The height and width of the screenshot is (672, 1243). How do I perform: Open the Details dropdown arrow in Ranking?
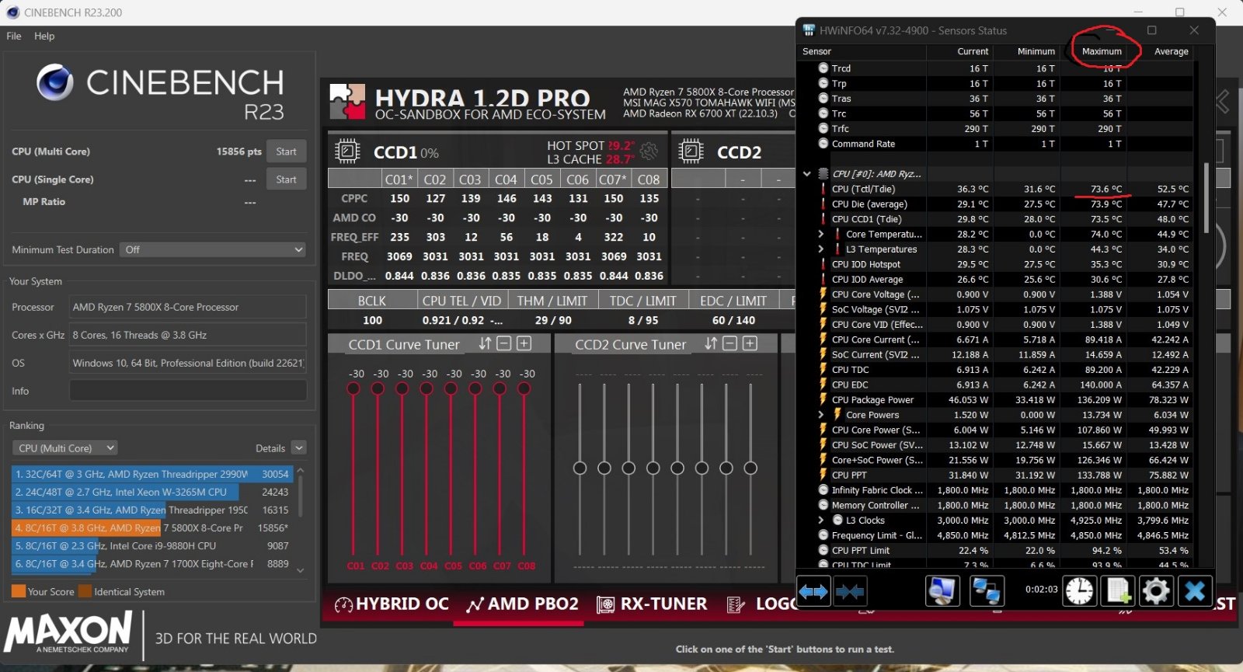click(x=299, y=447)
